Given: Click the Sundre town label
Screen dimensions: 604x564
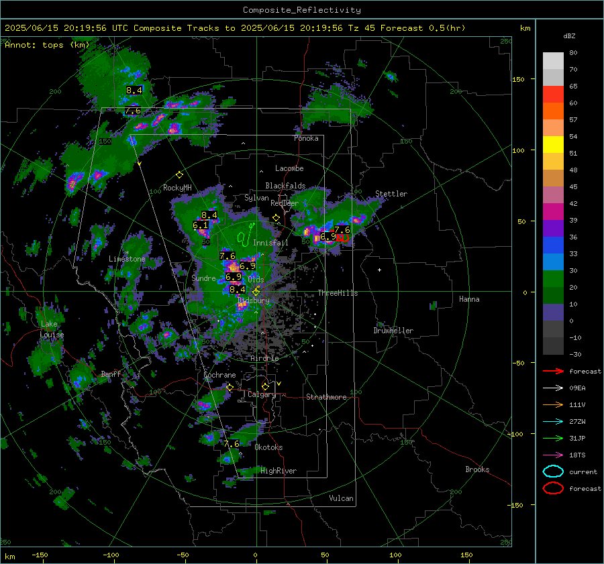Looking at the screenshot, I should click(x=203, y=278).
